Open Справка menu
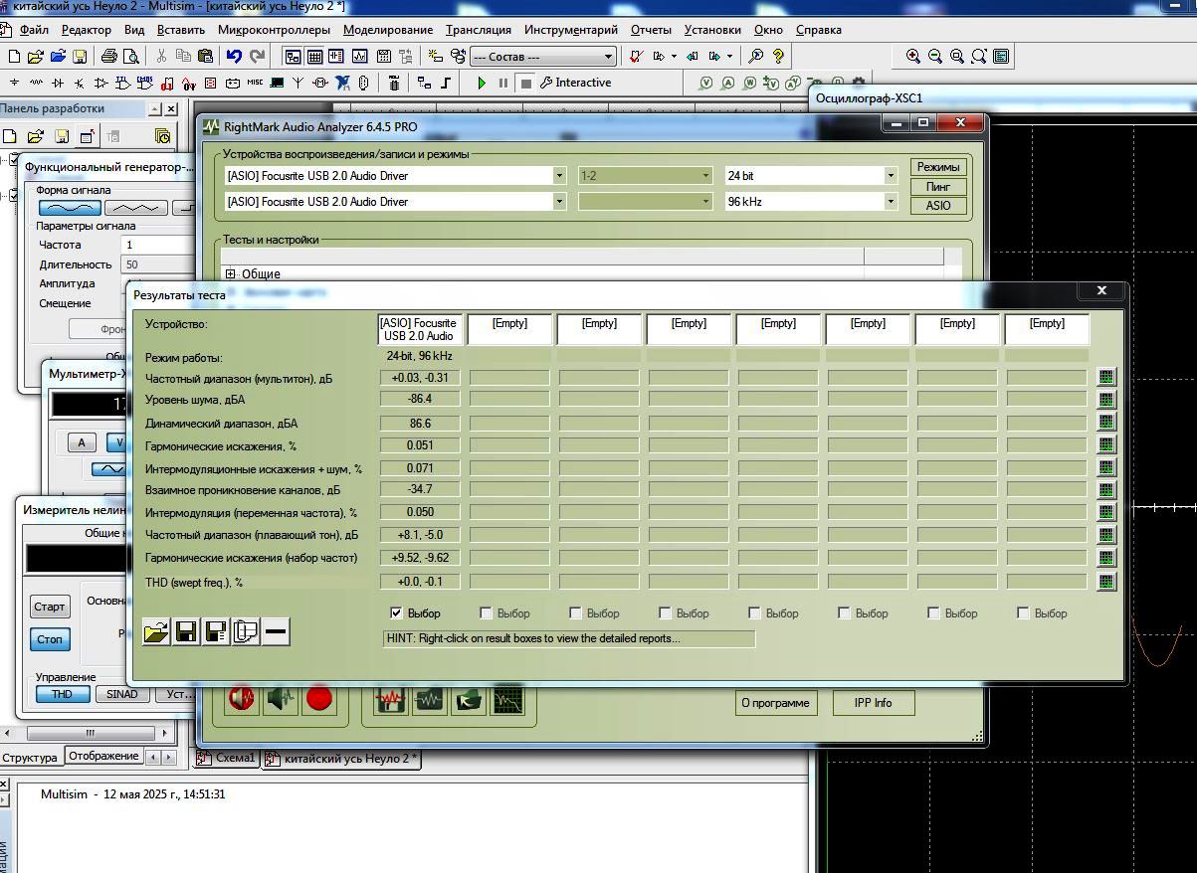Screen dimensions: 1197x873 tap(818, 30)
